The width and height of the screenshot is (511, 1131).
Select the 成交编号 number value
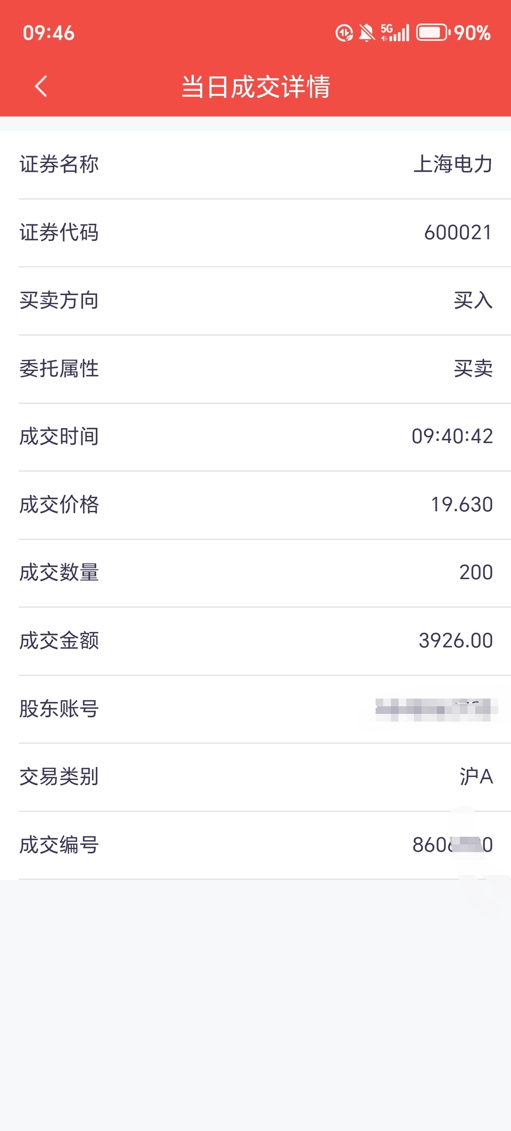point(453,845)
